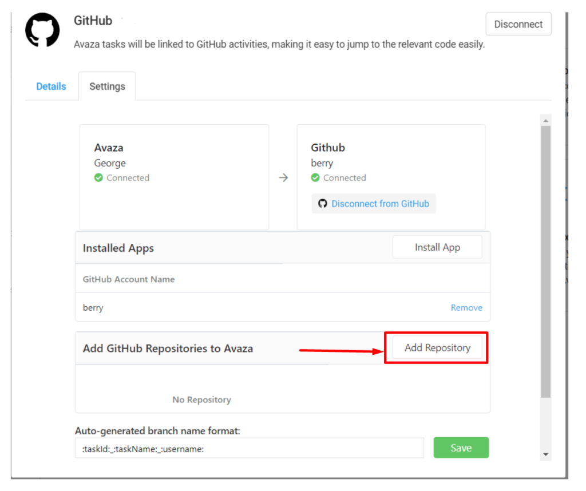This screenshot has height=491, width=586.
Task: Click the Add Repository button
Action: click(437, 348)
